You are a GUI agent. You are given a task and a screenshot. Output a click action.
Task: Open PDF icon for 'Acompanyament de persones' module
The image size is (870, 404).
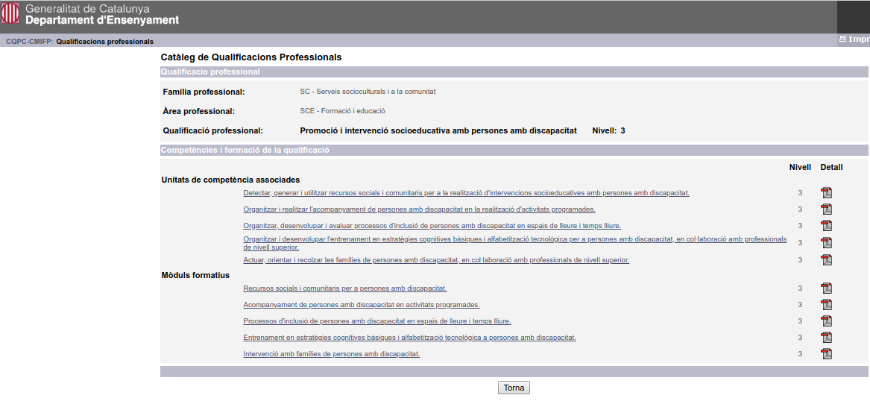point(826,305)
